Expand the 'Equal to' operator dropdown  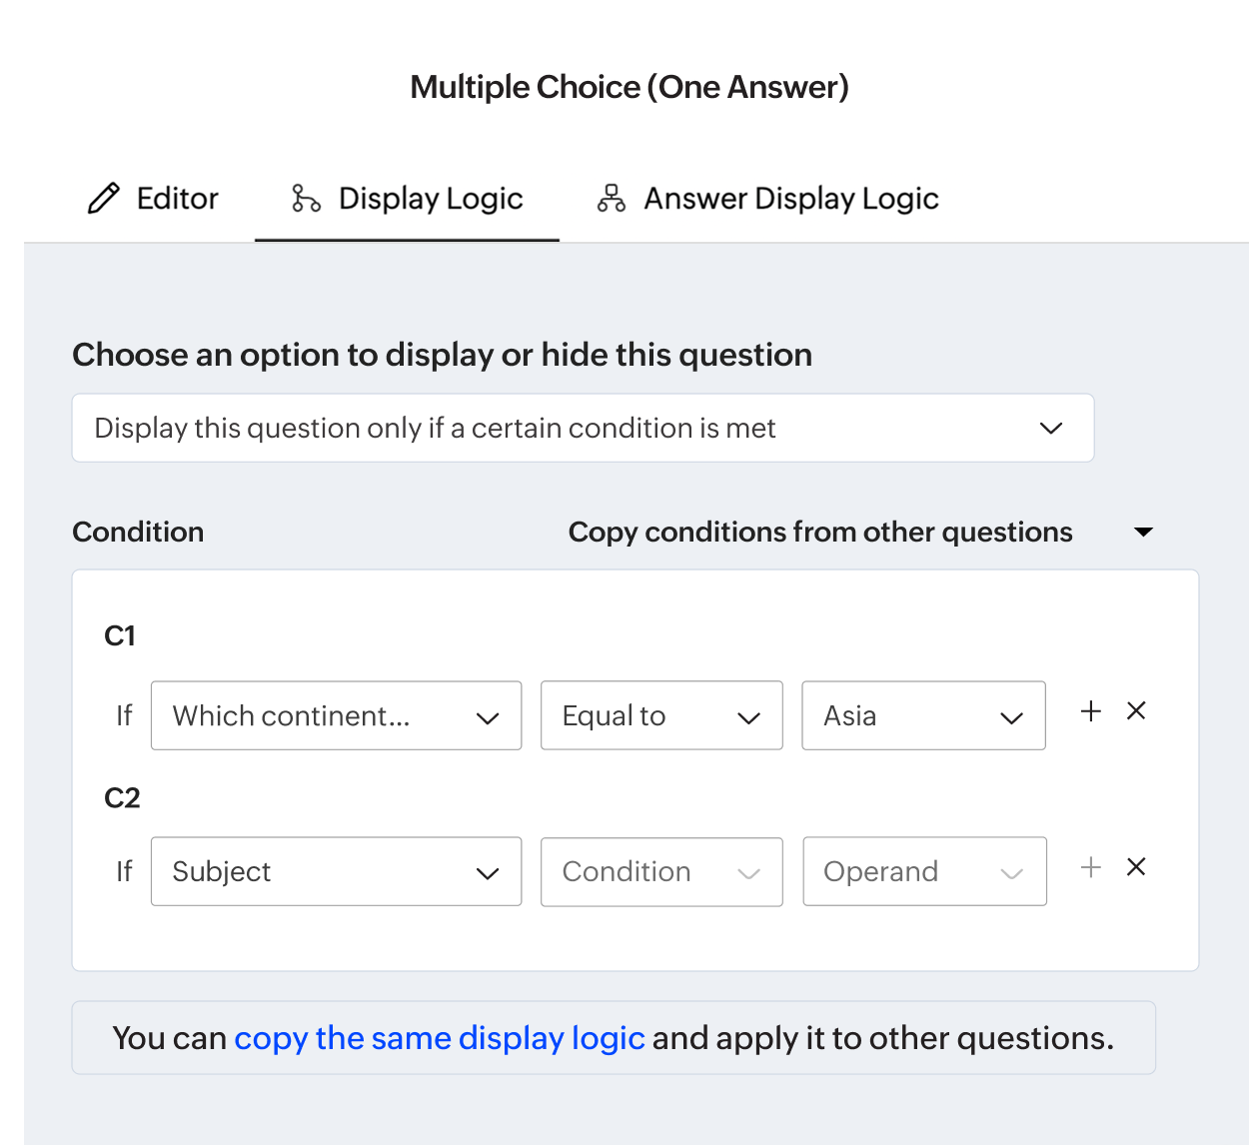pyautogui.click(x=661, y=716)
